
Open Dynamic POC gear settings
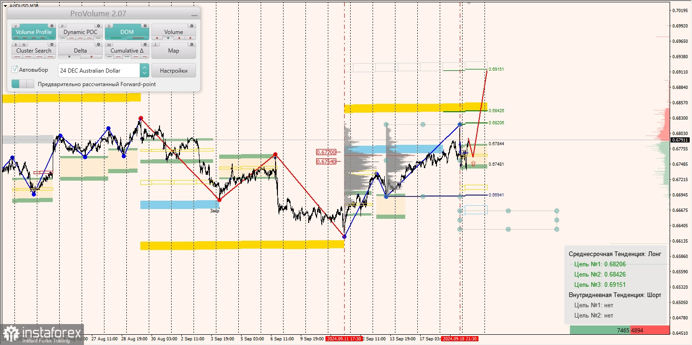[x=98, y=26]
